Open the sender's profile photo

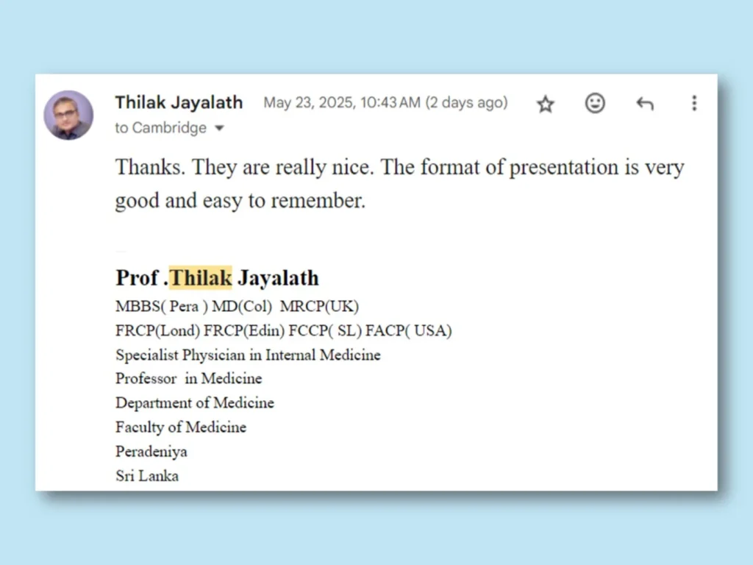tap(68, 116)
